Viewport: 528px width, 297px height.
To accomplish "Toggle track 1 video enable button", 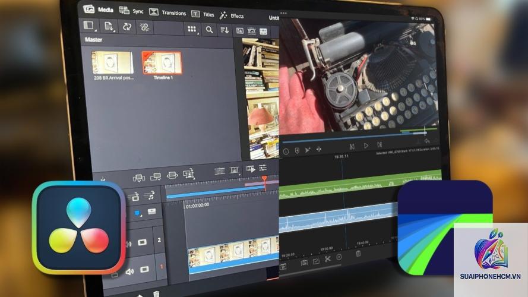I will [x=144, y=270].
